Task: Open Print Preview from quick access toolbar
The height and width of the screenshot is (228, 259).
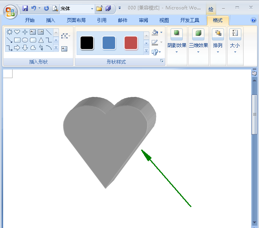Action: (55, 8)
